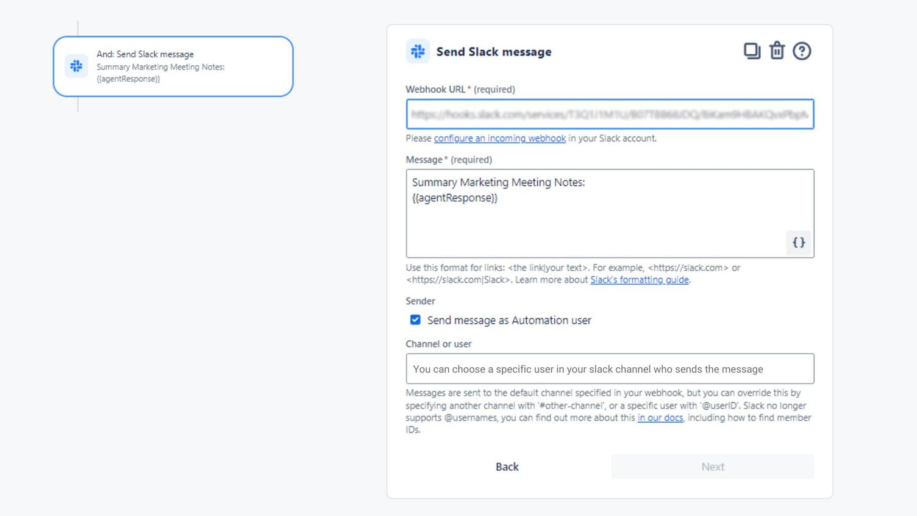
Task: Uncheck Send message as Automation user
Action: (415, 320)
